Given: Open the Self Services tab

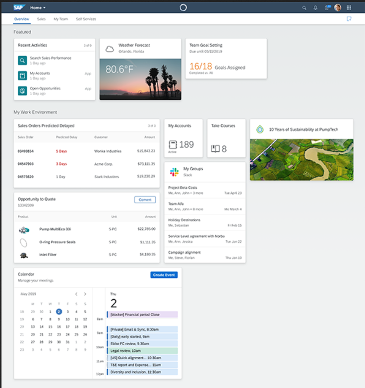Looking at the screenshot, I should [86, 19].
